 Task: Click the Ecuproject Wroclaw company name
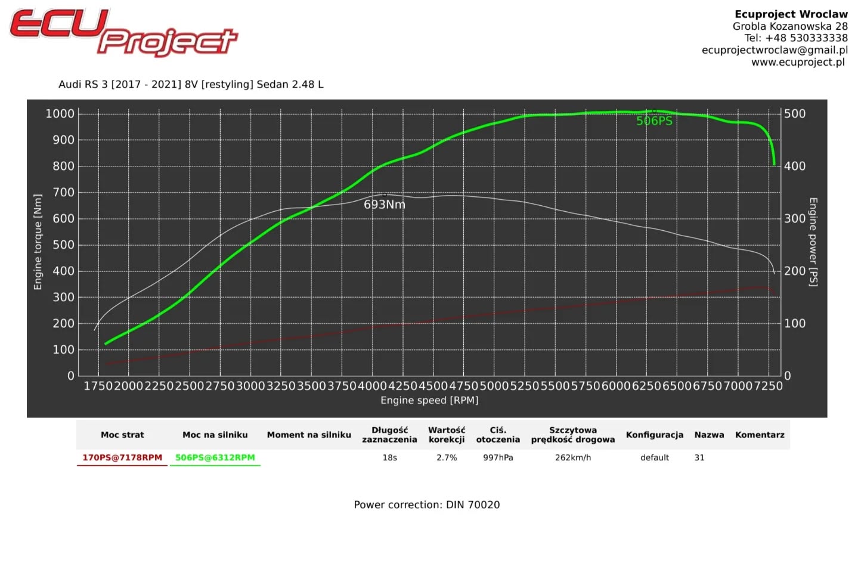point(791,14)
